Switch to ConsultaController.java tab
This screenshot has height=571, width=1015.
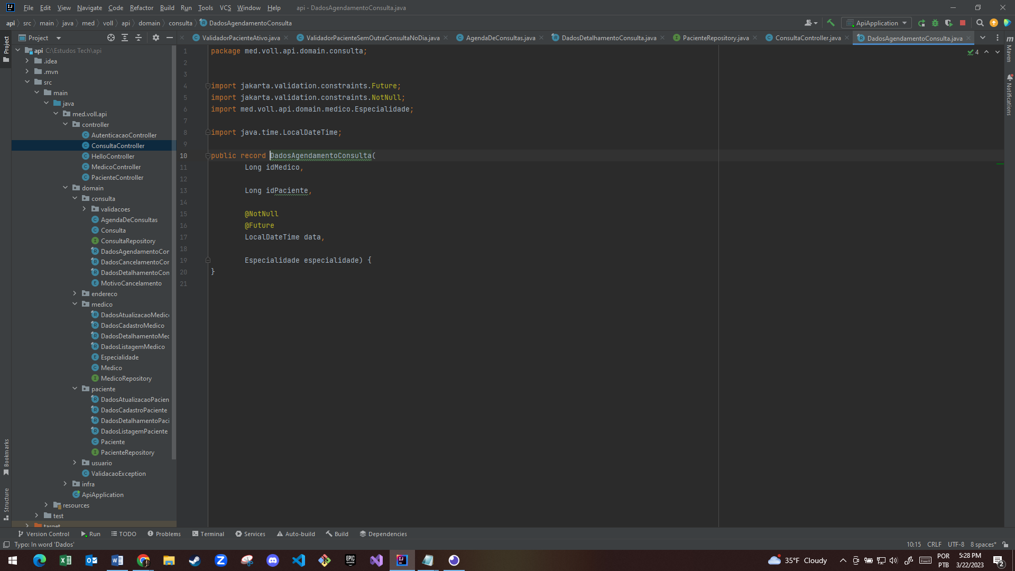[x=808, y=38]
